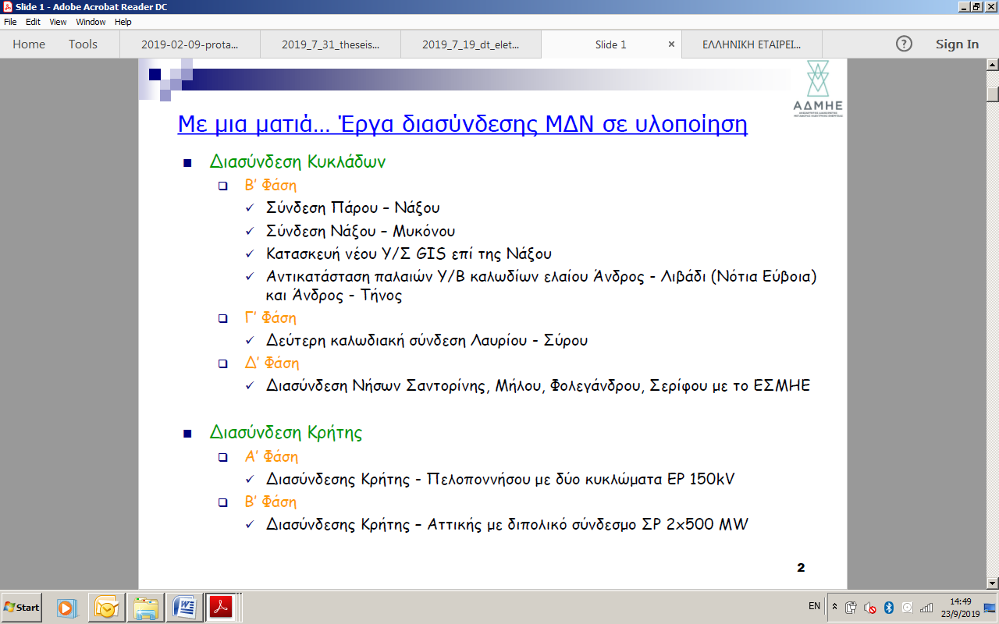This screenshot has height=624, width=999.
Task: Click the Adobe Acrobat icon in title bar
Action: pyautogui.click(x=7, y=6)
